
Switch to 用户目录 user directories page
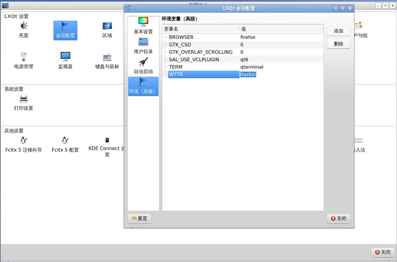[x=143, y=46]
